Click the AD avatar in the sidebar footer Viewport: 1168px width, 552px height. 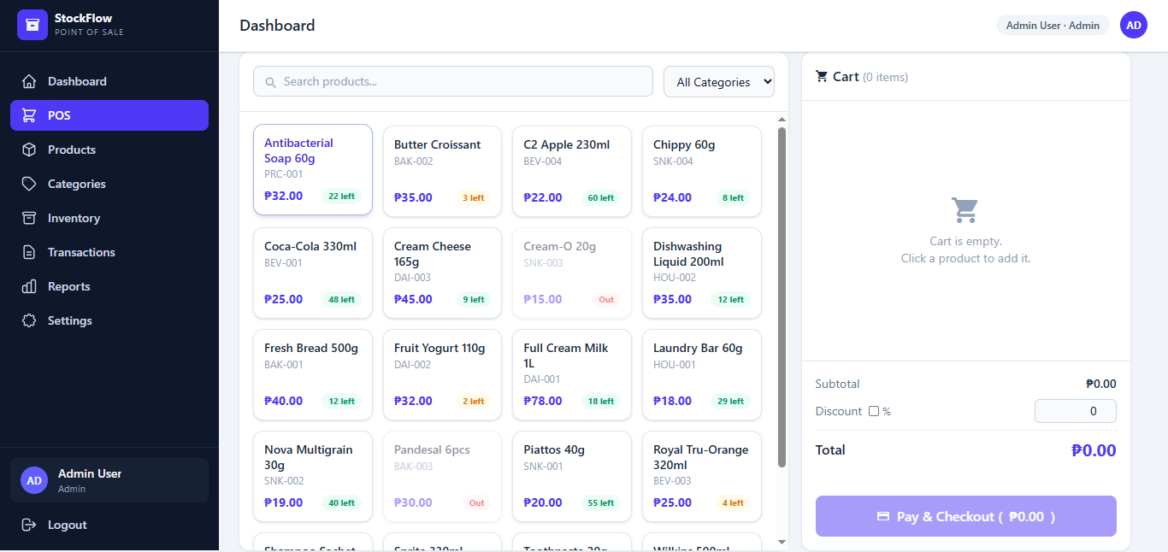(34, 480)
